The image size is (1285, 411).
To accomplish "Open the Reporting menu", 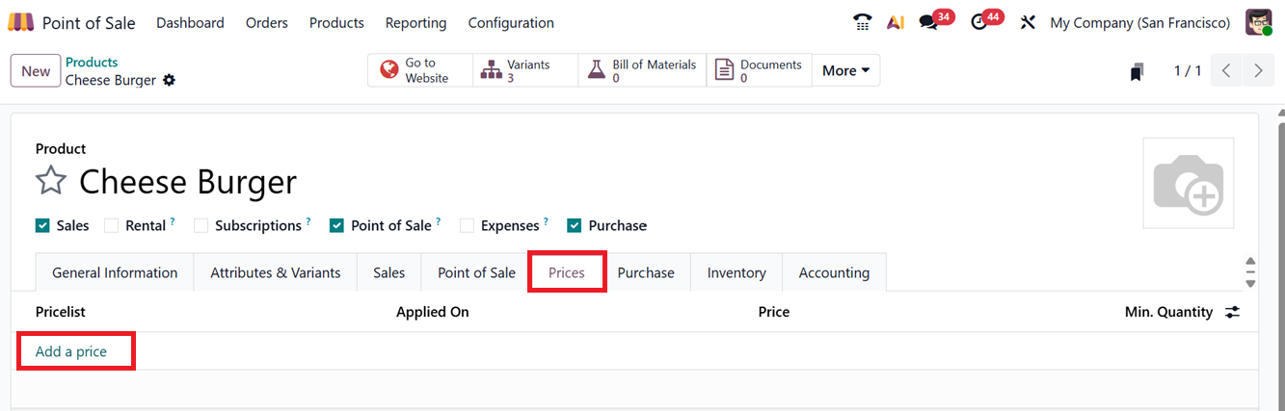I will pyautogui.click(x=415, y=22).
